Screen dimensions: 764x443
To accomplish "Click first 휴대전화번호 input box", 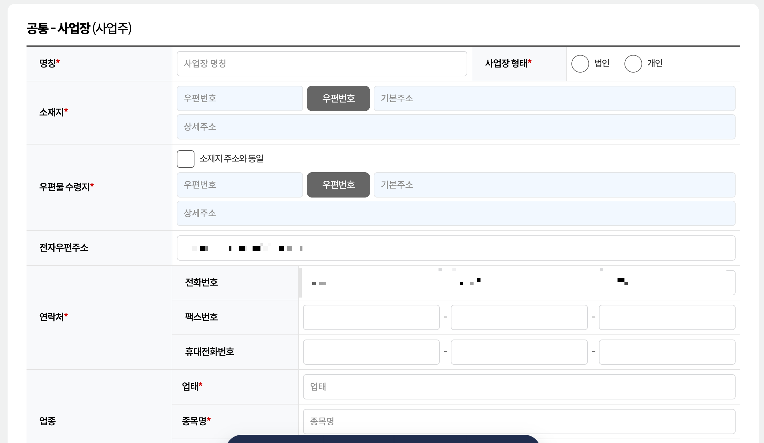I will [371, 352].
